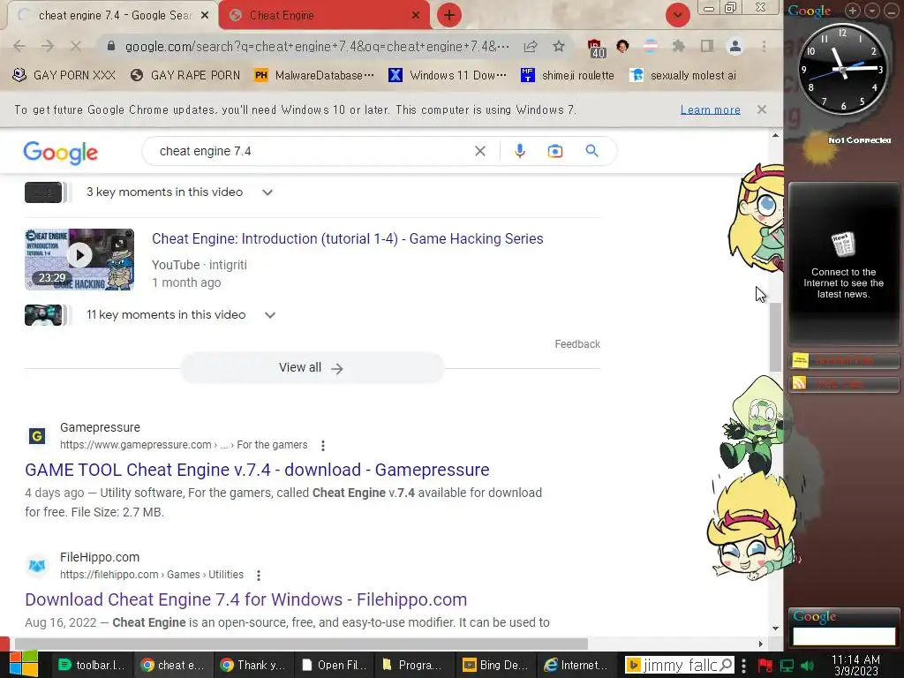Open the sticky note gadget in sidebar
Viewport: 904px width, 678px height.
[843, 361]
